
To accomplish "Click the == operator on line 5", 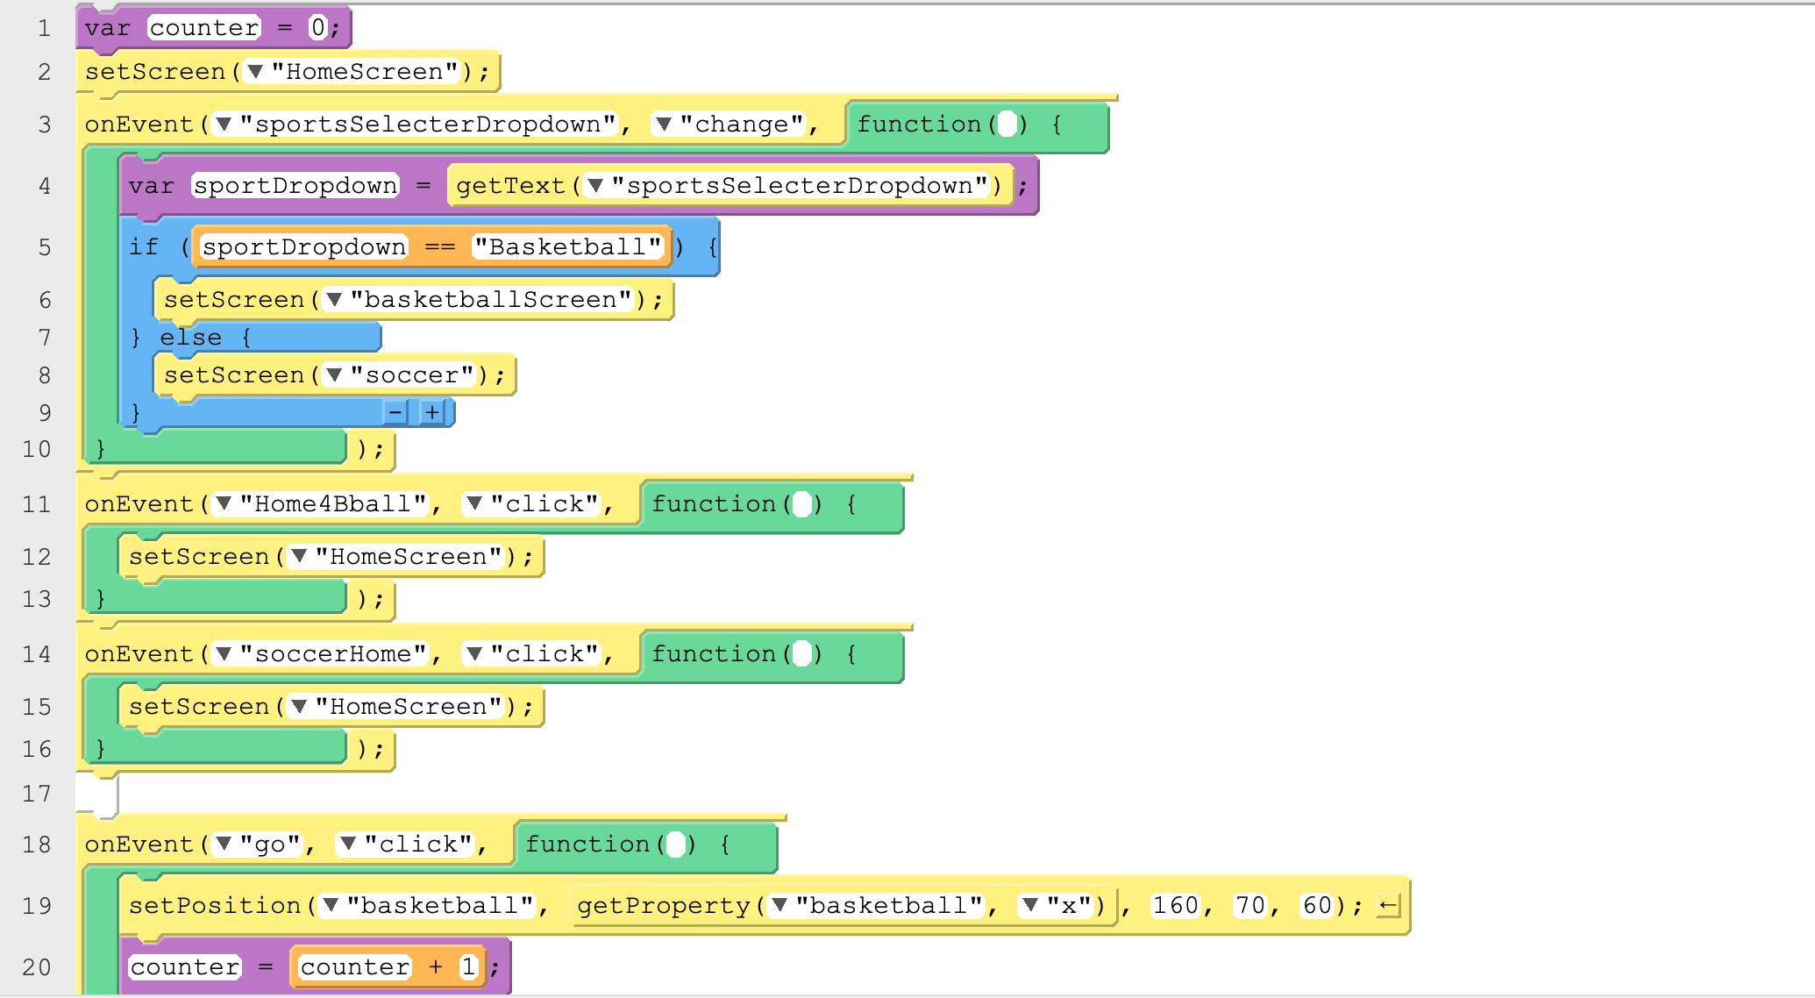I will [440, 247].
